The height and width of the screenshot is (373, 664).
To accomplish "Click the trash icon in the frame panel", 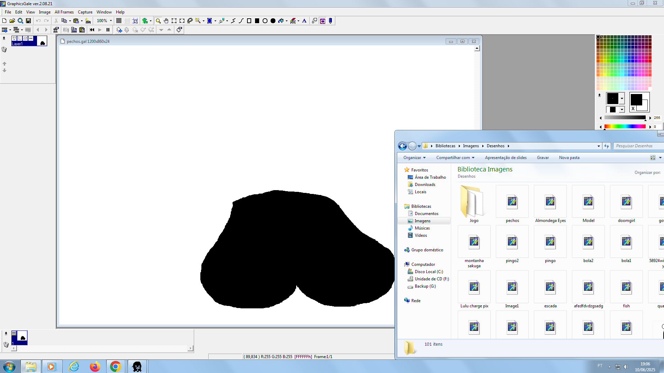I will pyautogui.click(x=6, y=344).
